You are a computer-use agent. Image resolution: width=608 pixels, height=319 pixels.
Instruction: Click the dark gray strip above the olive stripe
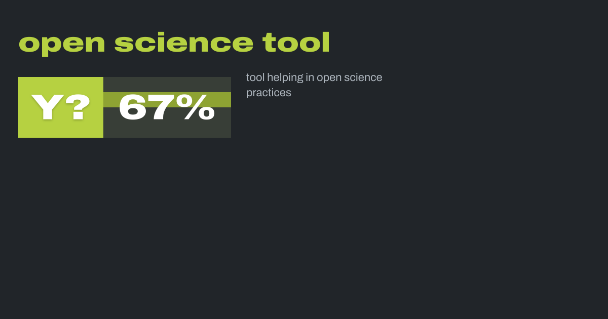click(x=167, y=84)
